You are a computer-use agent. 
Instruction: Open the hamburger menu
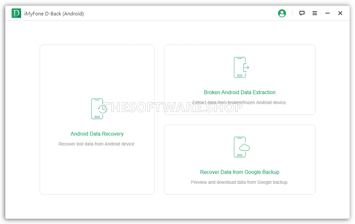(x=315, y=13)
